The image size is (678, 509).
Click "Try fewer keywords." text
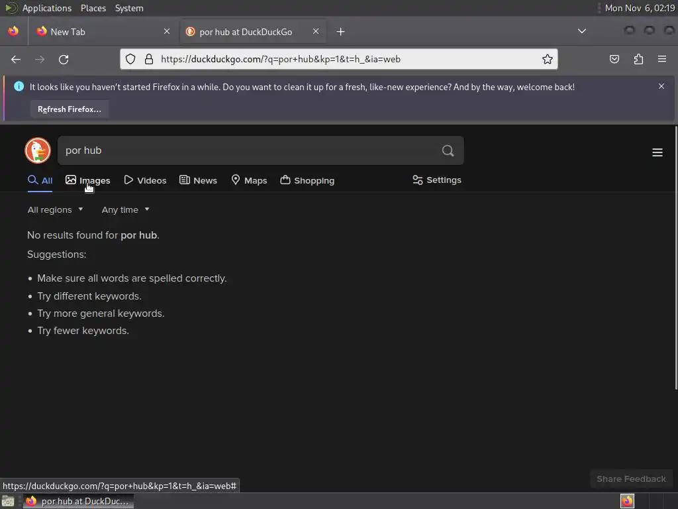pyautogui.click(x=83, y=331)
